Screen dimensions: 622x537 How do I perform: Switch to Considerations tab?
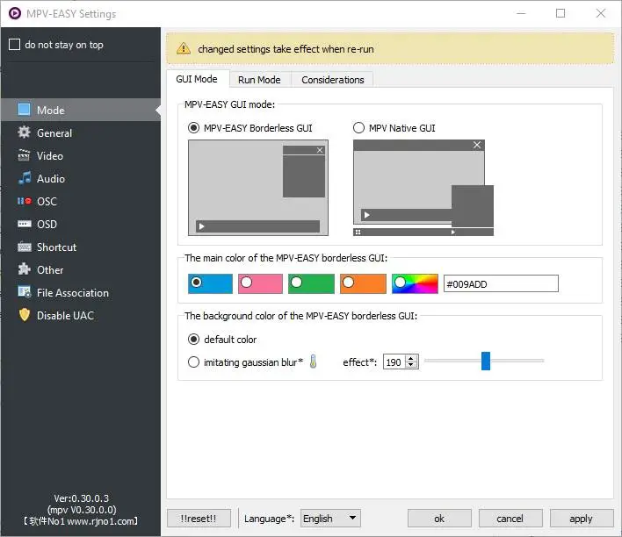point(332,80)
